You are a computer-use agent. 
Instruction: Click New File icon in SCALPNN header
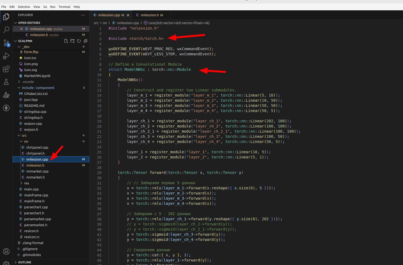66,41
